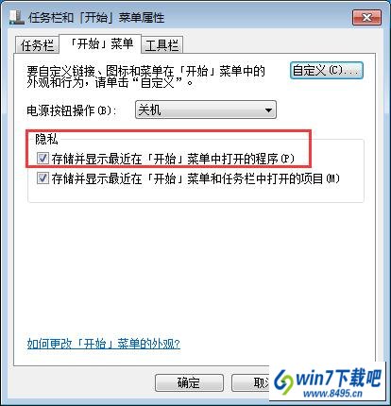Confirm with the 确定 button

click(x=189, y=382)
